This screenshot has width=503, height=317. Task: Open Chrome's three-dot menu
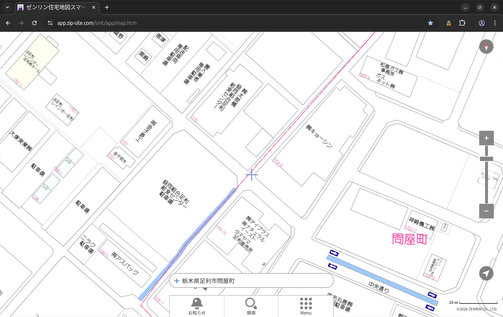(495, 23)
